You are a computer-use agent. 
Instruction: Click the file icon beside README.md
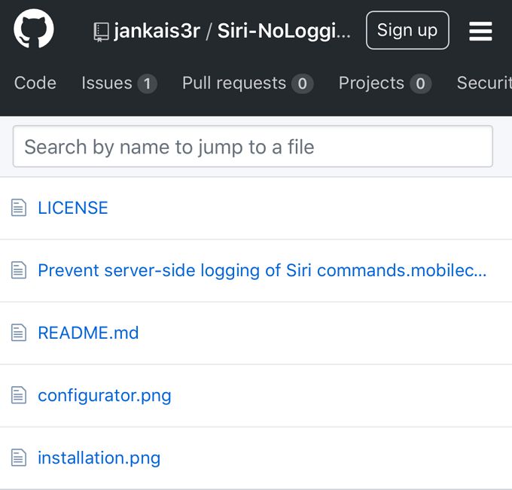tap(19, 333)
